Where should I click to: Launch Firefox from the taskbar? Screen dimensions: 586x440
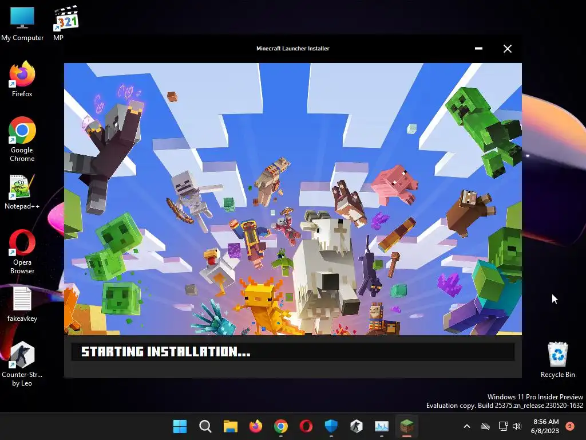point(256,426)
